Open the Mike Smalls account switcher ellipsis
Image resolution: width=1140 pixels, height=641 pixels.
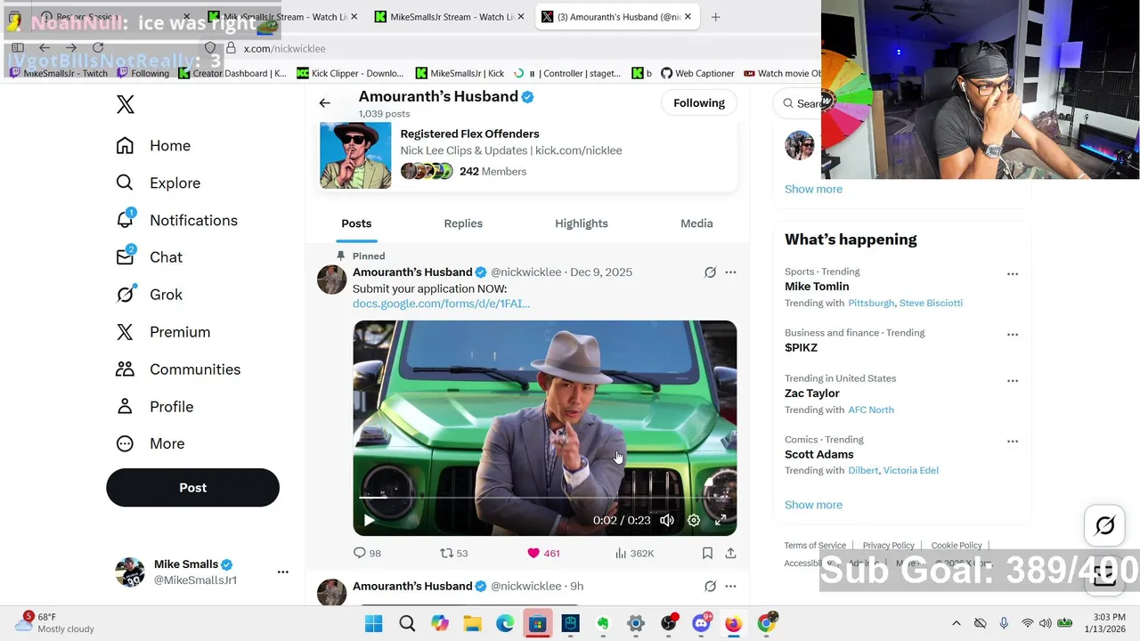283,572
